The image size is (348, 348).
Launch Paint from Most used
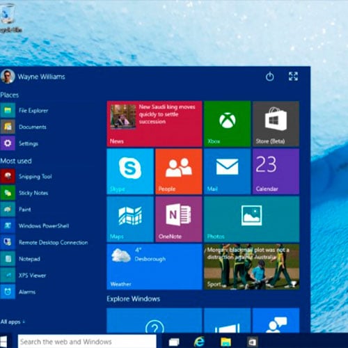[16, 209]
